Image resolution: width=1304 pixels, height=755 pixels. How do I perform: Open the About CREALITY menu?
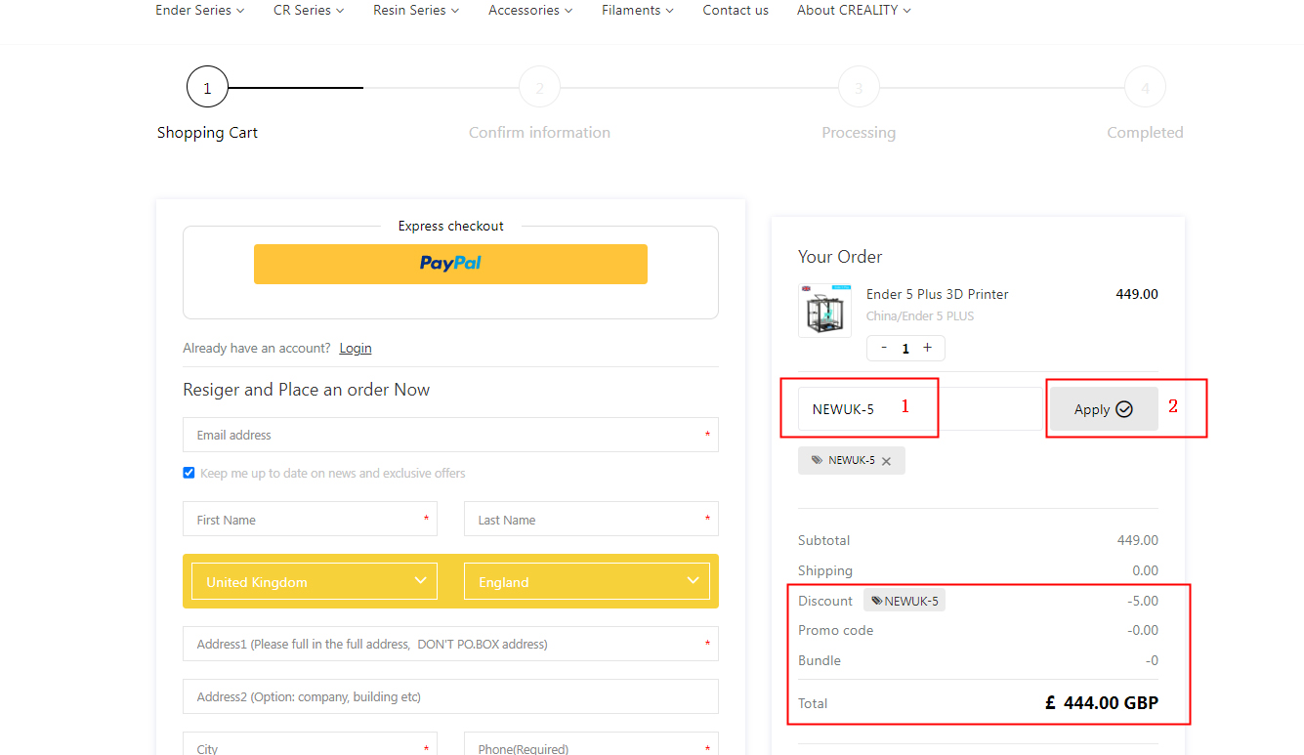[x=853, y=10]
